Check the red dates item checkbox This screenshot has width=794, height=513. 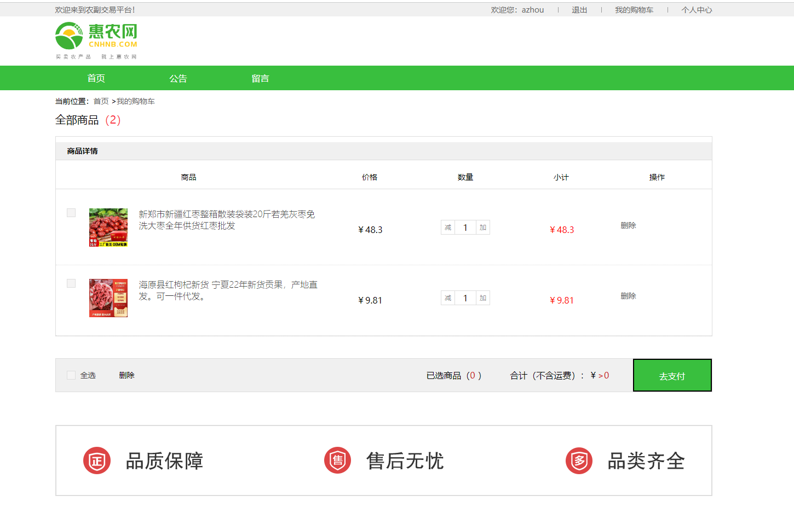[71, 213]
